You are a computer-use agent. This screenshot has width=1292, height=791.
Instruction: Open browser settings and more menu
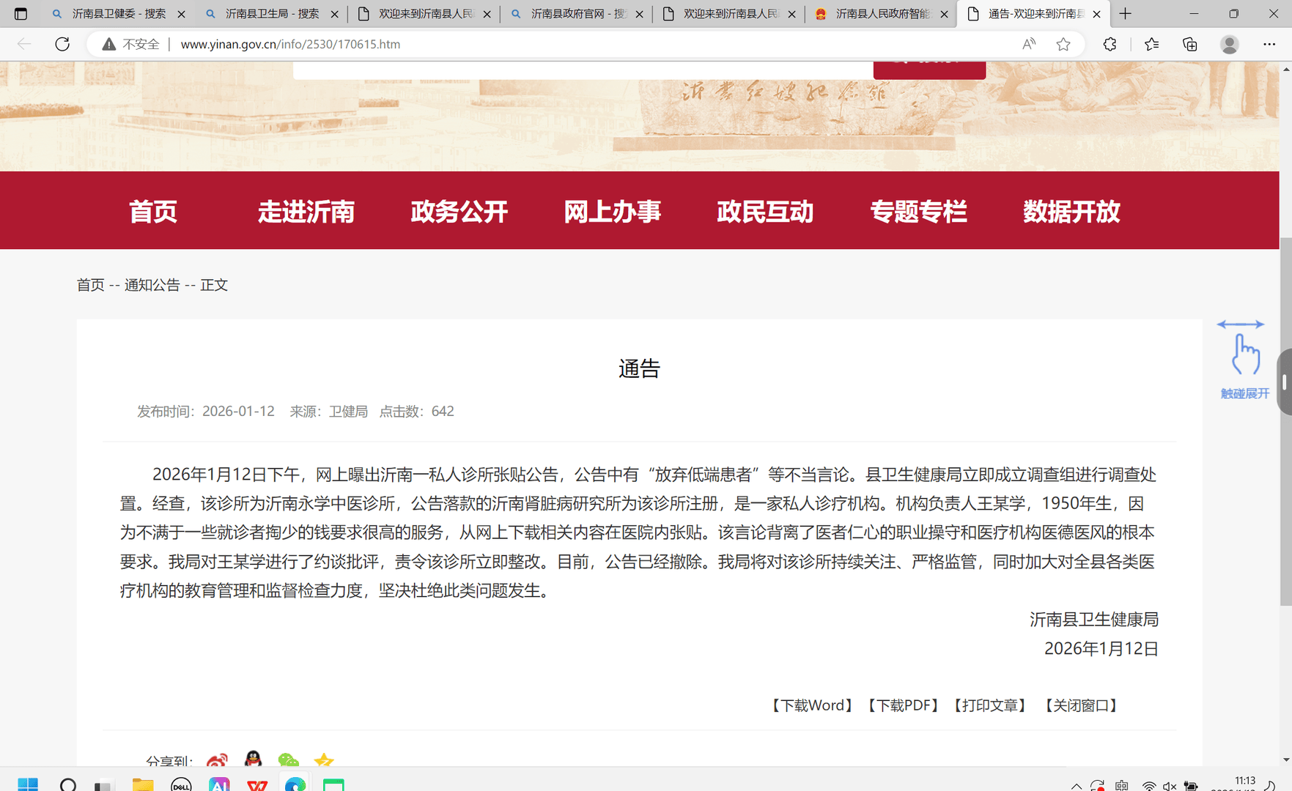[1269, 44]
